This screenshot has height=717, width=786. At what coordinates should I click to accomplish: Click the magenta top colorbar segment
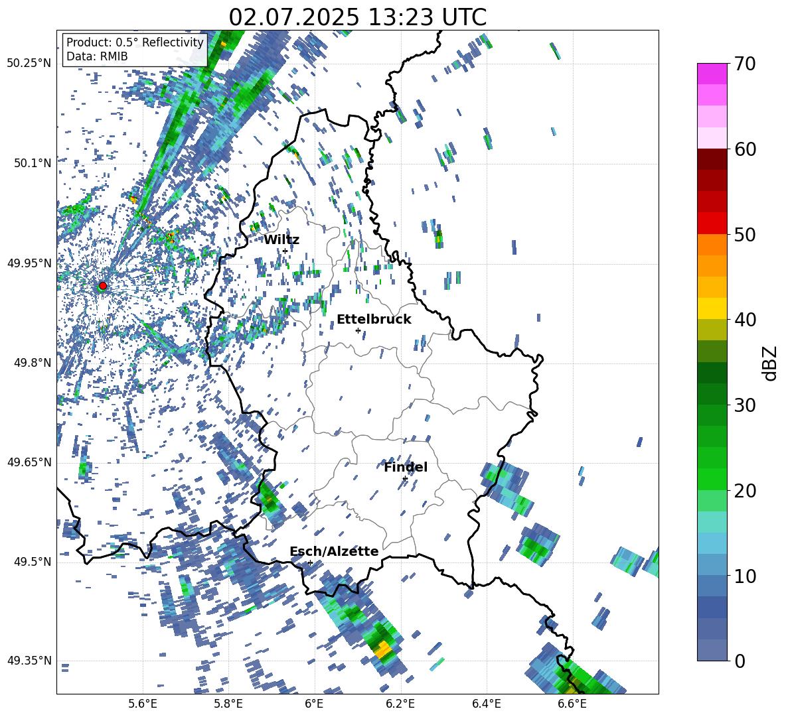click(x=712, y=74)
